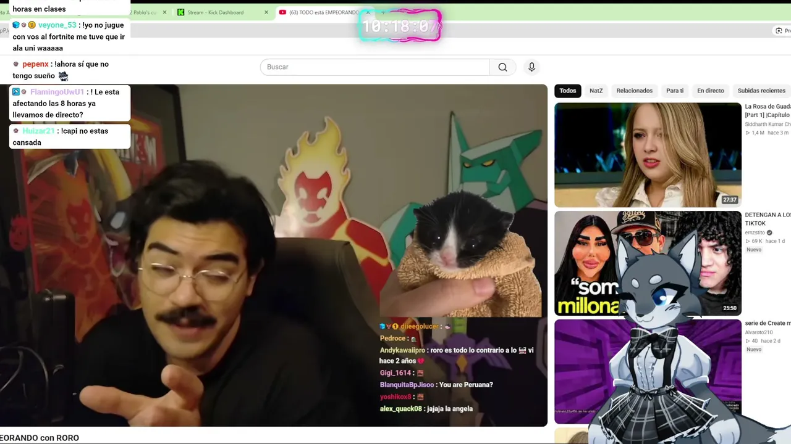Select the TODO está EMPEORANDO browser tab
This screenshot has height=444, width=791.
click(x=324, y=12)
